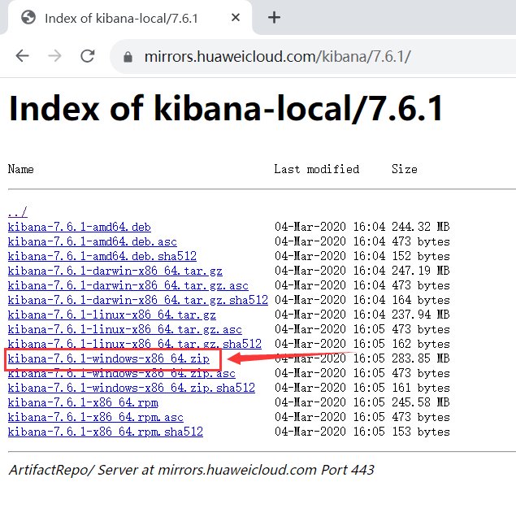
Task: Click the 162 bytes size value
Action: coord(421,344)
